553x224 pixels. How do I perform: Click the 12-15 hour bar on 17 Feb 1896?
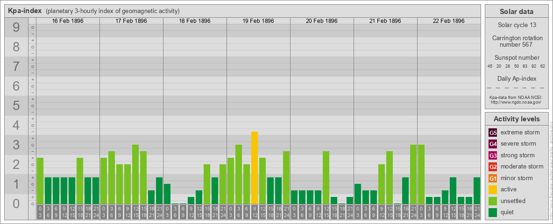click(x=135, y=175)
